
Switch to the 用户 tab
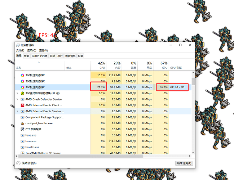point(60,56)
